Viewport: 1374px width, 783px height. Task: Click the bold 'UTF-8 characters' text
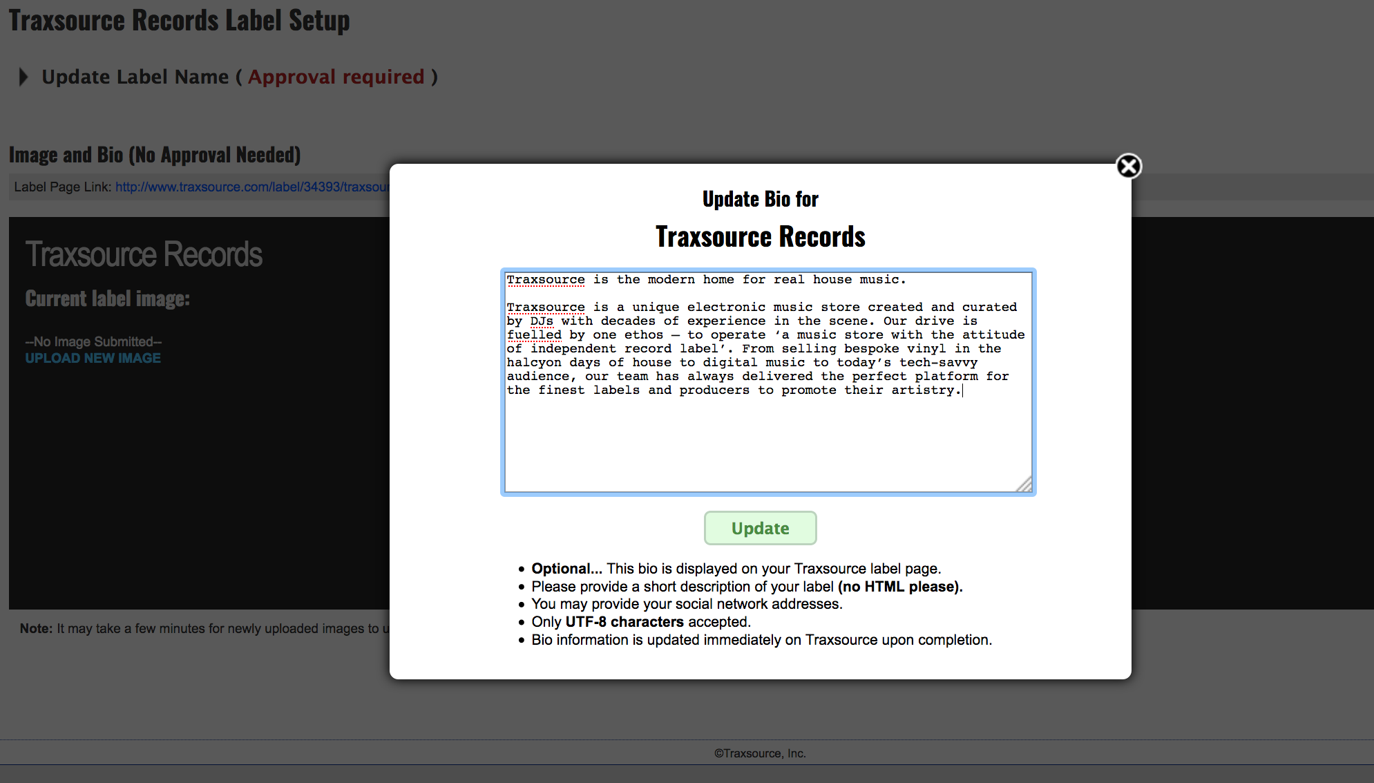[x=624, y=622]
